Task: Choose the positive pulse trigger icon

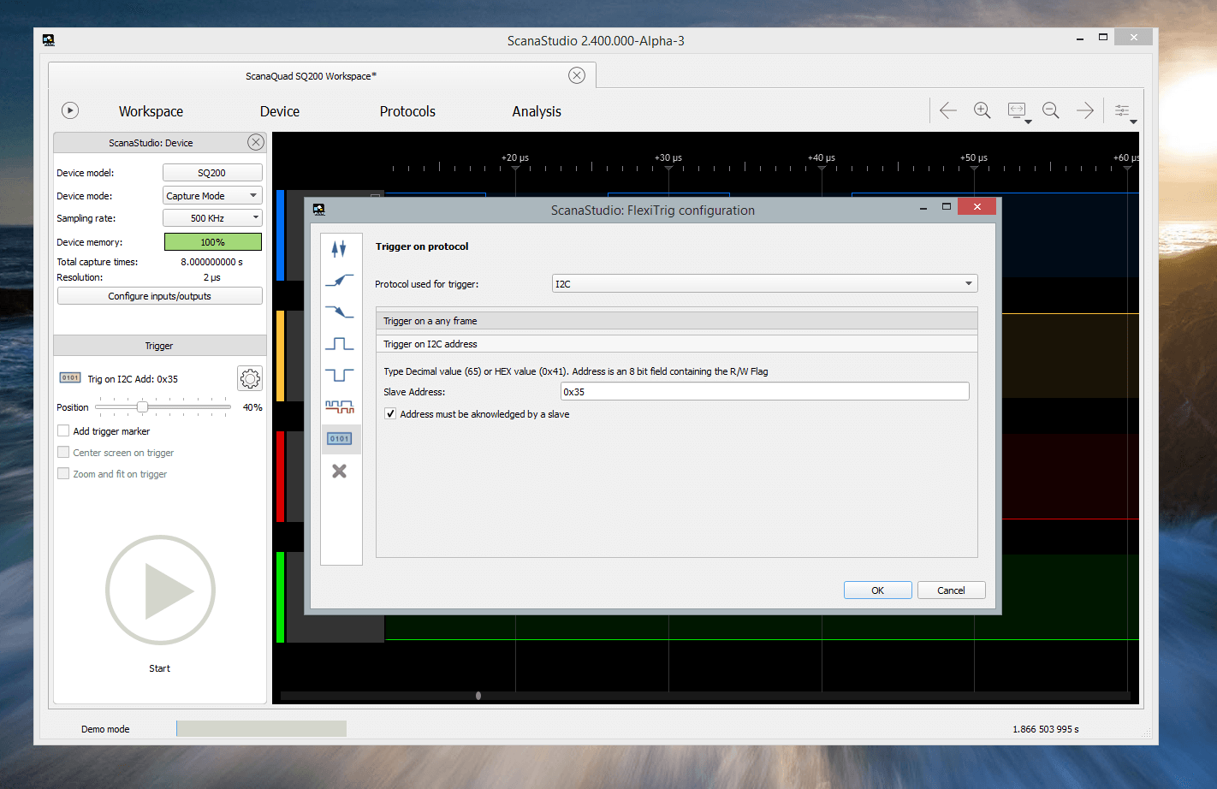Action: (x=341, y=343)
